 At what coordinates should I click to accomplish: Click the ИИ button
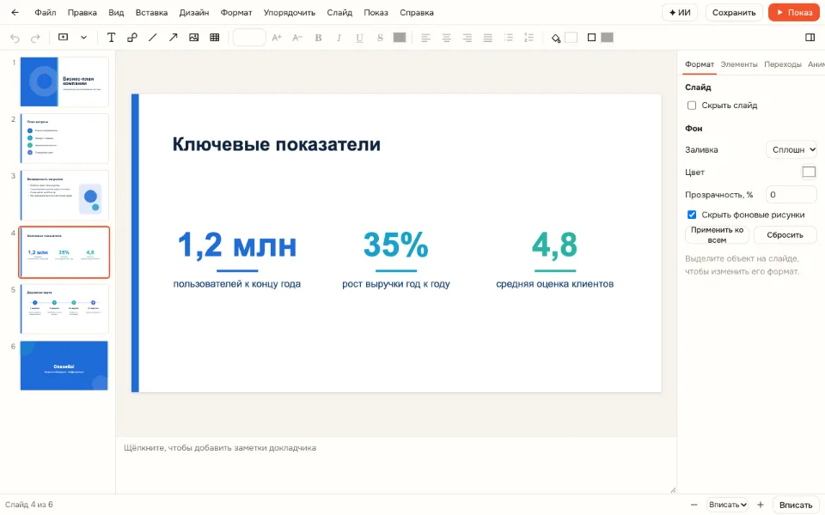[680, 13]
